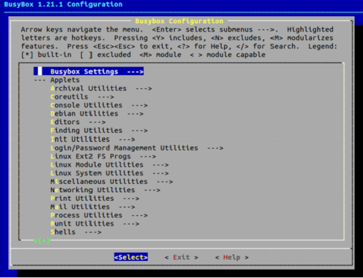
Task: Open Login/Password Management Utilities submenu
Action: click(x=137, y=148)
